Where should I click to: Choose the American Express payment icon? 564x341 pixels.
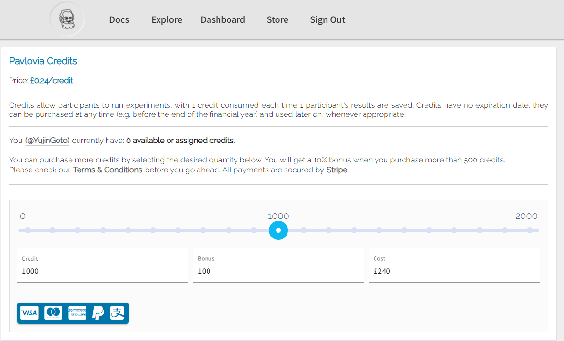(77, 313)
